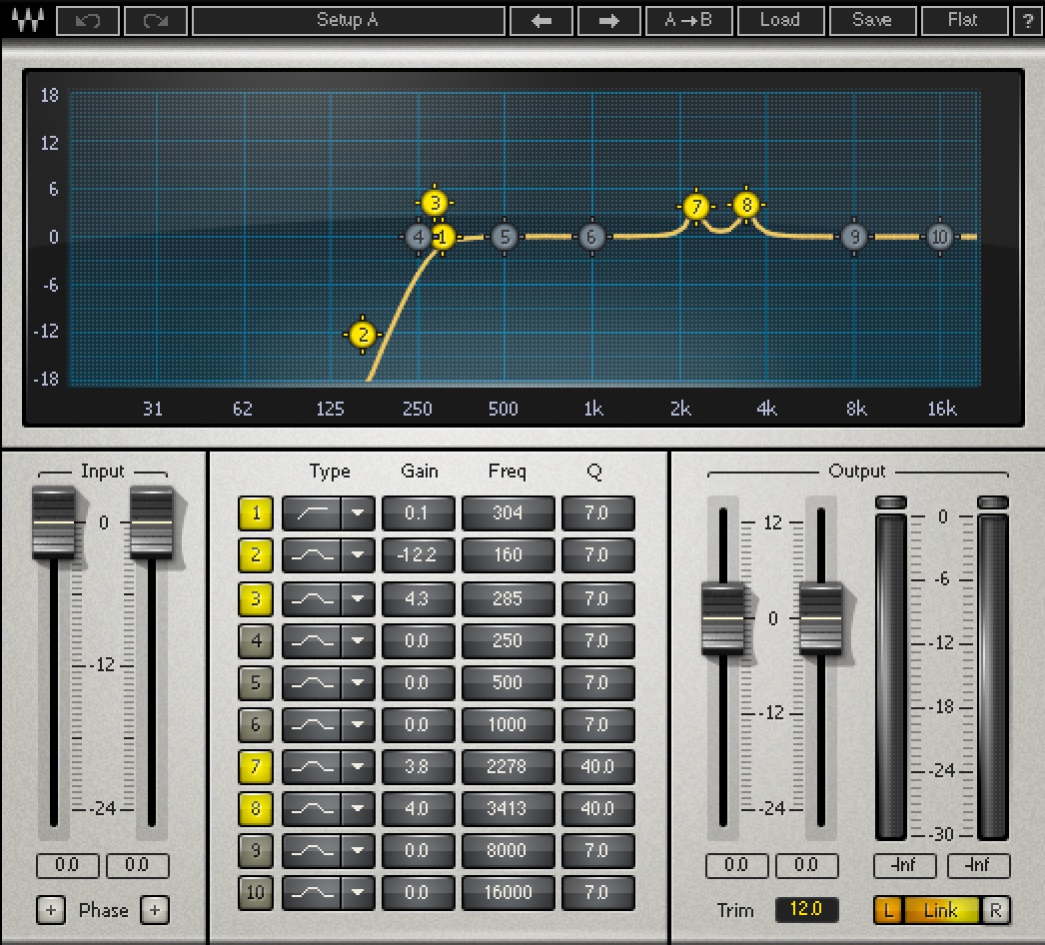1045x945 pixels.
Task: Select band 3 node on EQ graph
Action: point(435,202)
